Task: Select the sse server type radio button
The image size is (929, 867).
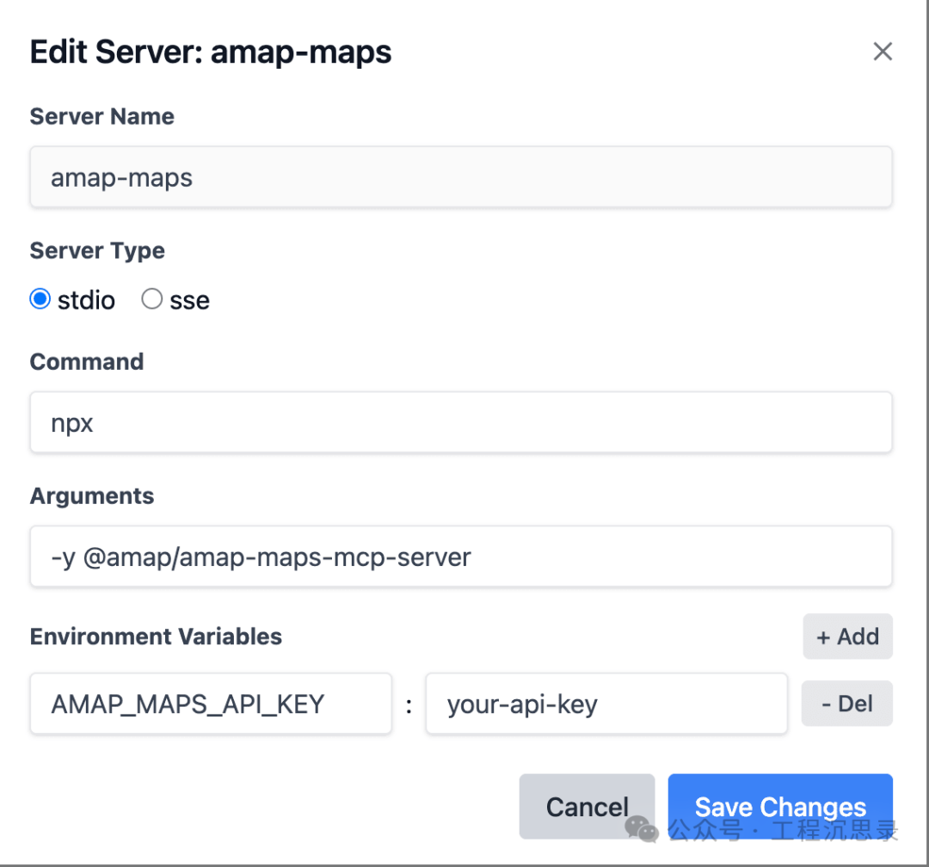Action: click(x=152, y=299)
